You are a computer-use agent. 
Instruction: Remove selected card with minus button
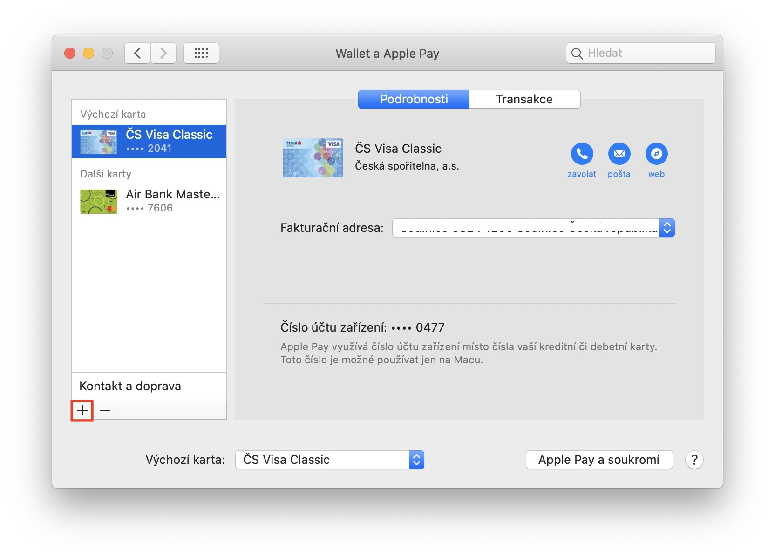[x=105, y=410]
